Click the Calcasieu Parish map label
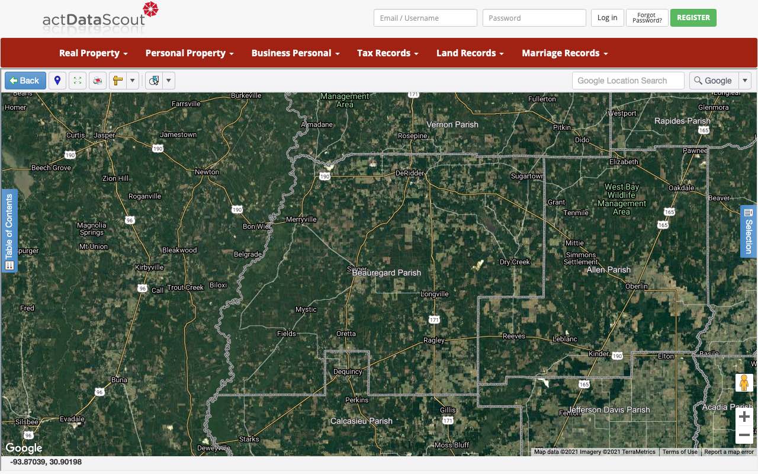This screenshot has height=474, width=758. (361, 421)
